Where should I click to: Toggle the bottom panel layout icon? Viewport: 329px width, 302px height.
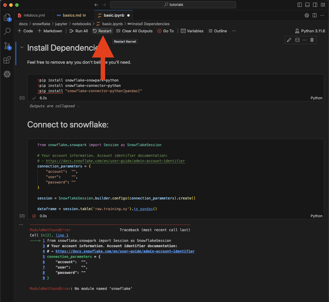pos(307,5)
